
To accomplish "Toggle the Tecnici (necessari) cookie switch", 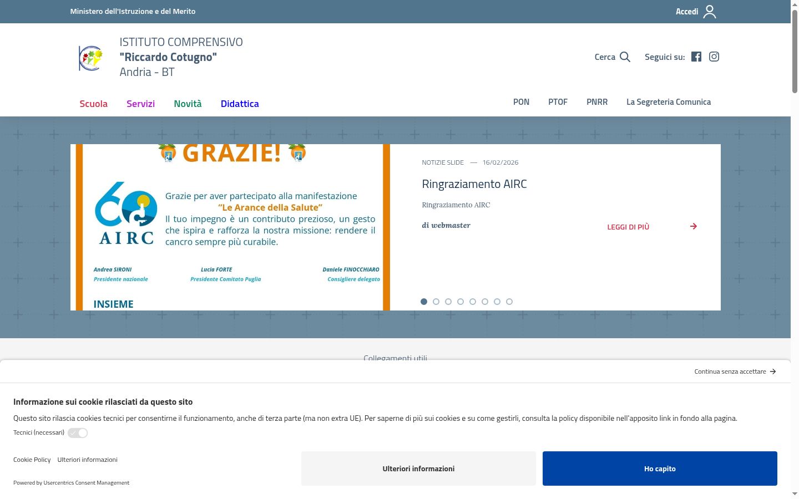I will 78,433.
